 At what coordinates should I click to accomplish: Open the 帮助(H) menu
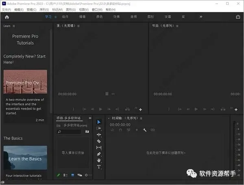[x=111, y=10]
